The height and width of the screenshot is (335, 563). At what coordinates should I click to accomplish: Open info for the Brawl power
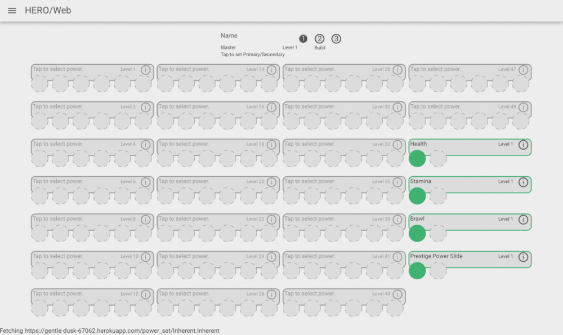tap(523, 220)
